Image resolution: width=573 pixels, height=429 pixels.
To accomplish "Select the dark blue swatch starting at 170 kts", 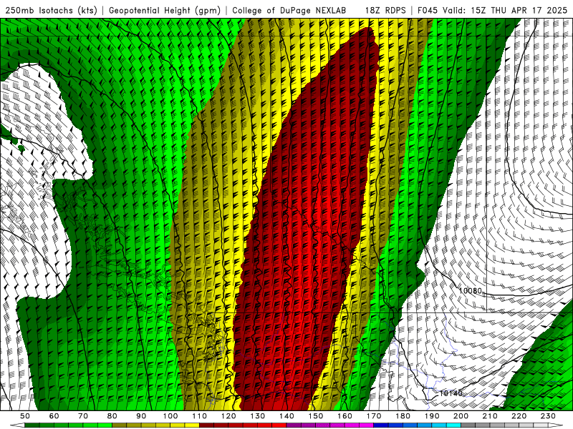I will pyautogui.click(x=381, y=425).
